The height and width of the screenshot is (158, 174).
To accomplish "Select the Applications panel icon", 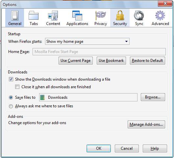I will pyautogui.click(x=77, y=15).
